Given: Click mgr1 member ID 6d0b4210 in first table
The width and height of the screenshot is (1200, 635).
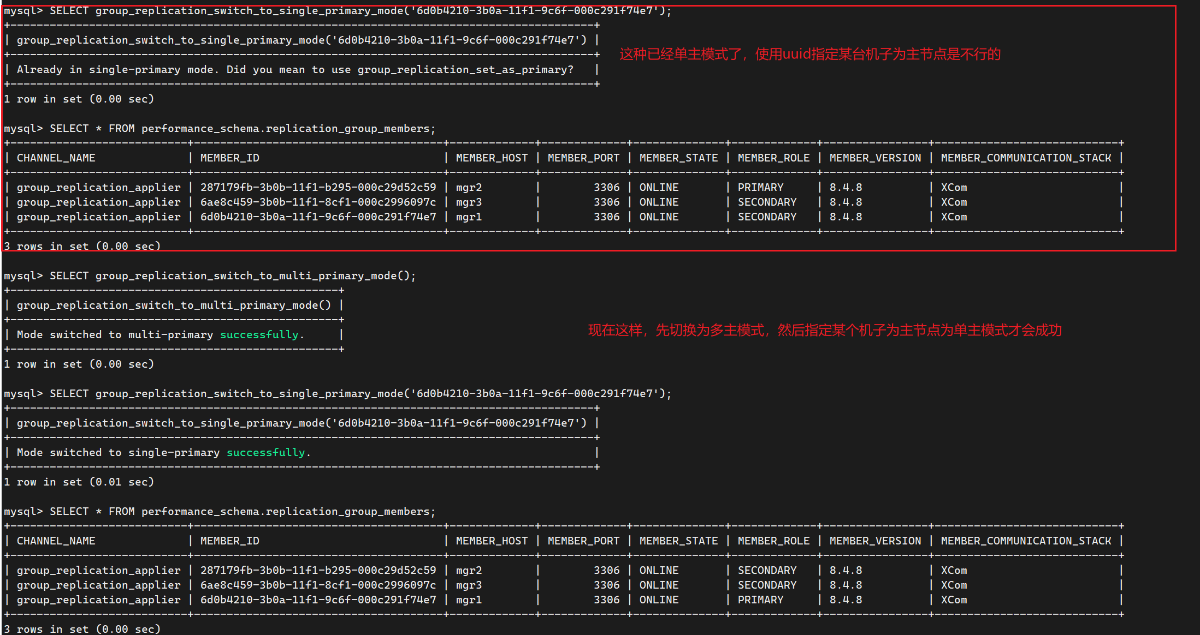Looking at the screenshot, I should 318,217.
